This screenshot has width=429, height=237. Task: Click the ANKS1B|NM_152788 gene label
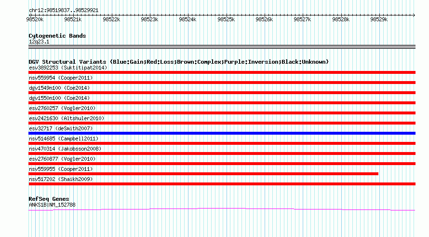[x=52, y=205]
